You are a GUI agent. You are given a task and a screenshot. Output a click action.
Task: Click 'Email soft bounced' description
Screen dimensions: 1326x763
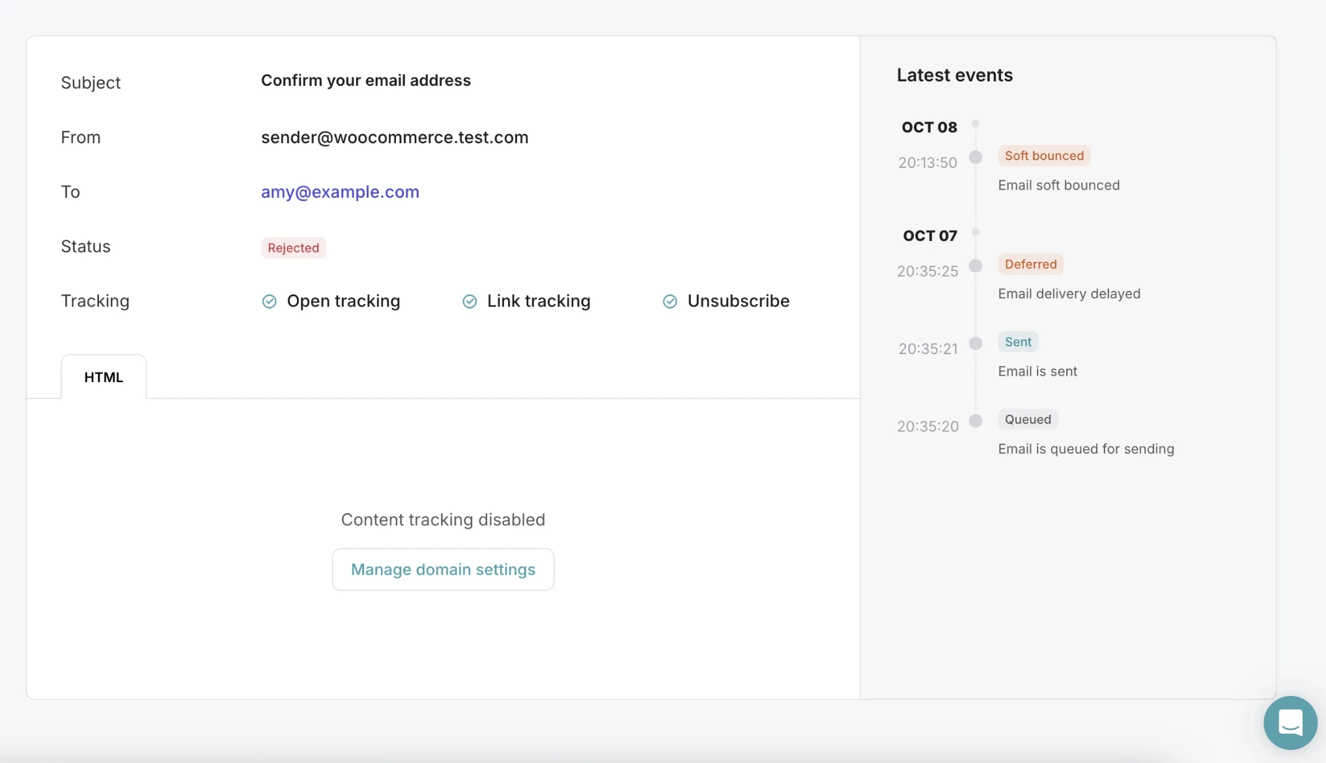point(1059,186)
